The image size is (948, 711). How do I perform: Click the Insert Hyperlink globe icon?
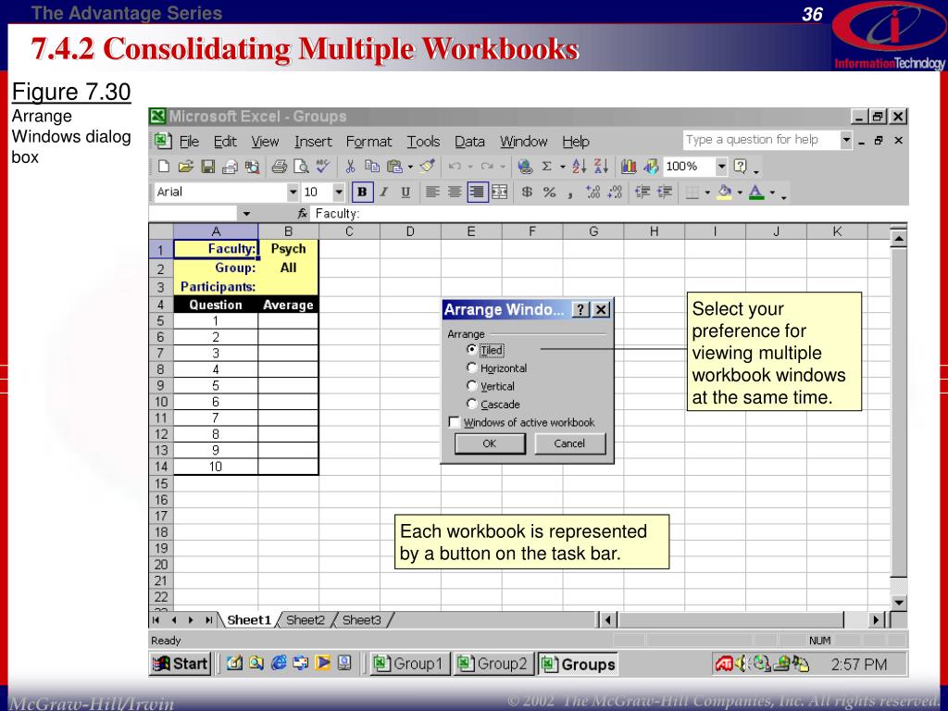[525, 167]
